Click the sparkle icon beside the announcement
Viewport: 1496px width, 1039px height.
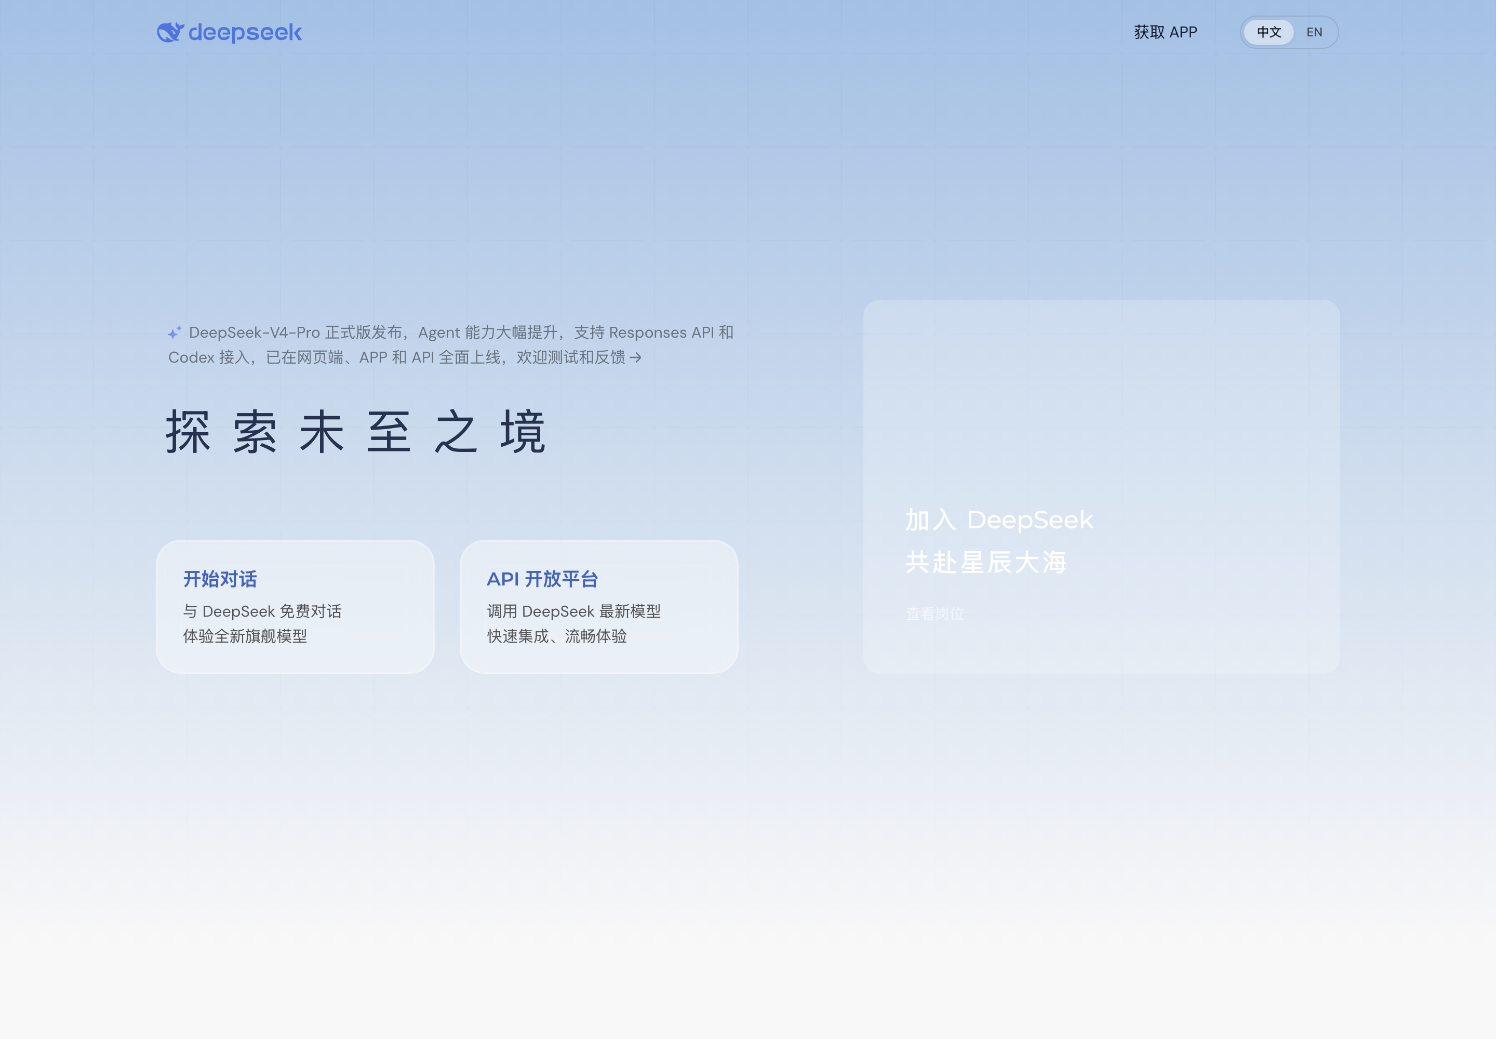click(x=175, y=332)
